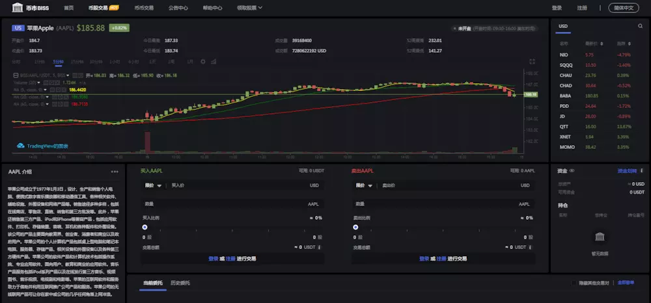Click the info icon next to 资金划转
This screenshot has height=303, width=651.
642,170
